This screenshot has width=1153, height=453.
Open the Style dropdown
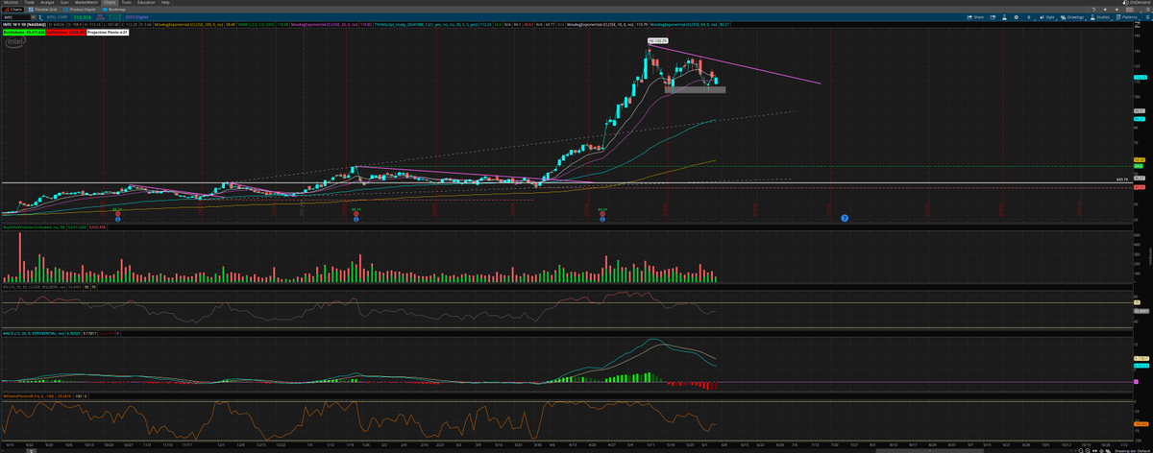tap(1047, 16)
